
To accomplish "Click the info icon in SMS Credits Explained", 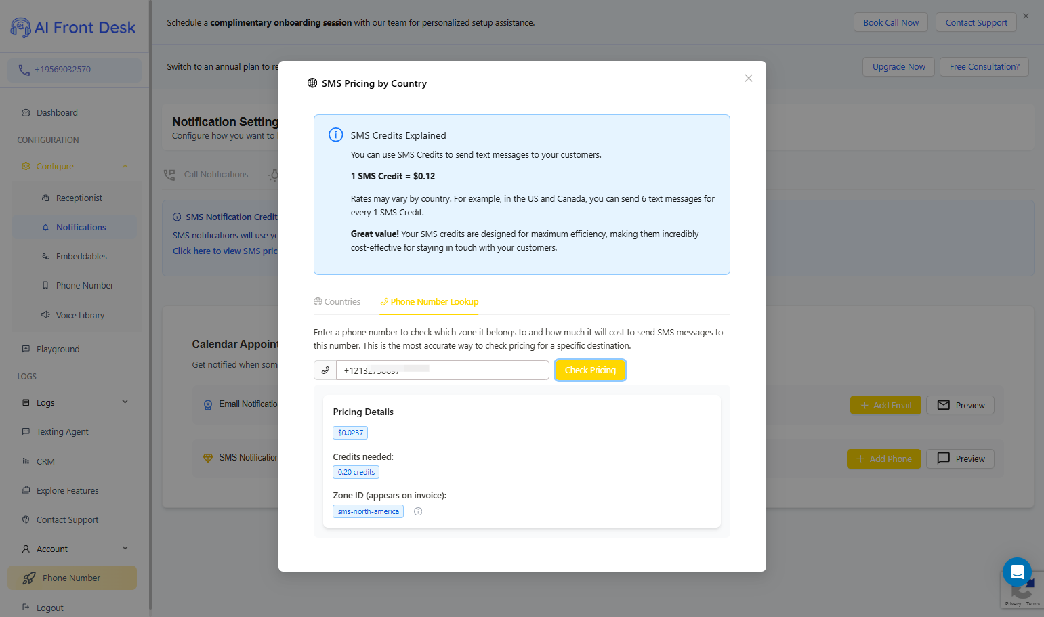I will (x=335, y=135).
